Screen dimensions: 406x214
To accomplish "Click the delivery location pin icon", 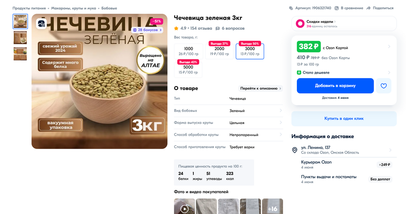I will (x=295, y=150).
